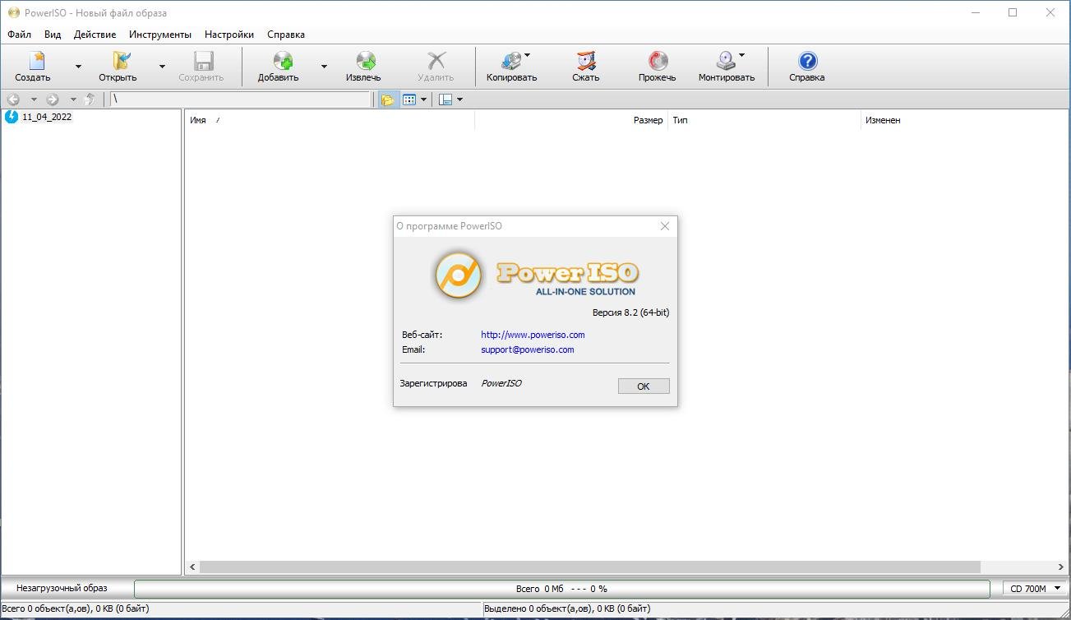The height and width of the screenshot is (620, 1071).
Task: Expand the dropdown arrow beside Добавить
Action: tap(324, 67)
